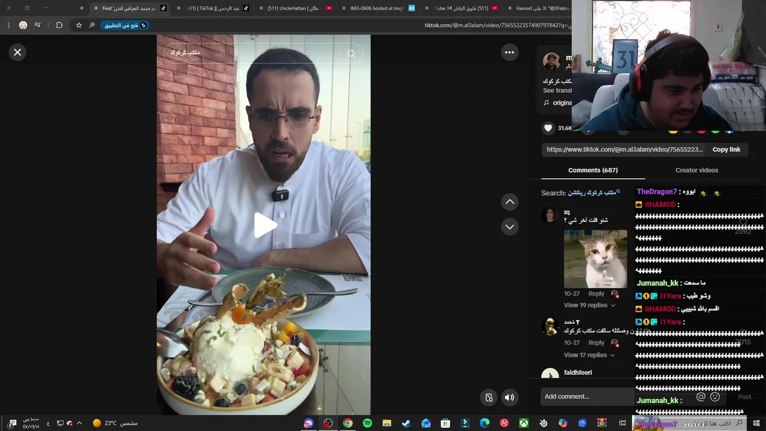Open Copilot from taskbar

pyautogui.click(x=563, y=423)
